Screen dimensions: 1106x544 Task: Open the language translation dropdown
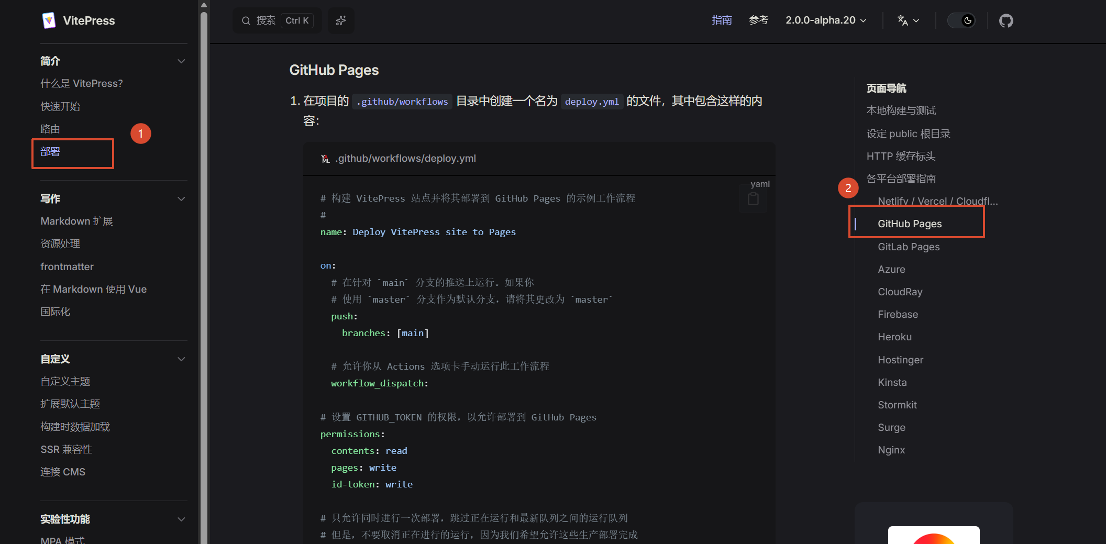coord(908,20)
